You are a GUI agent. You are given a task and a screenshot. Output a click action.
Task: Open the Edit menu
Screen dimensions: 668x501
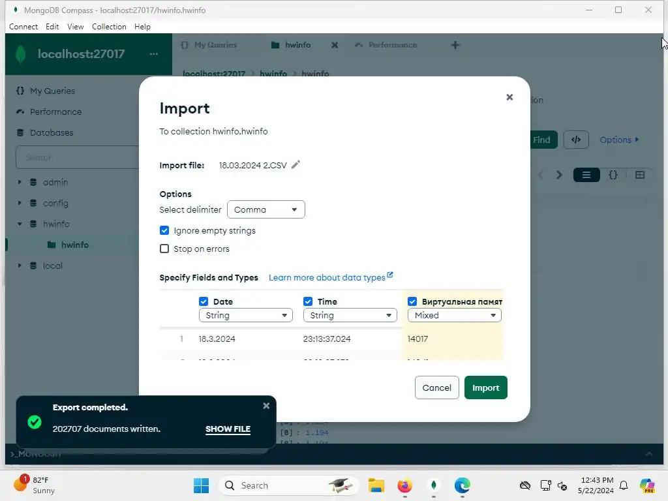[x=52, y=26]
